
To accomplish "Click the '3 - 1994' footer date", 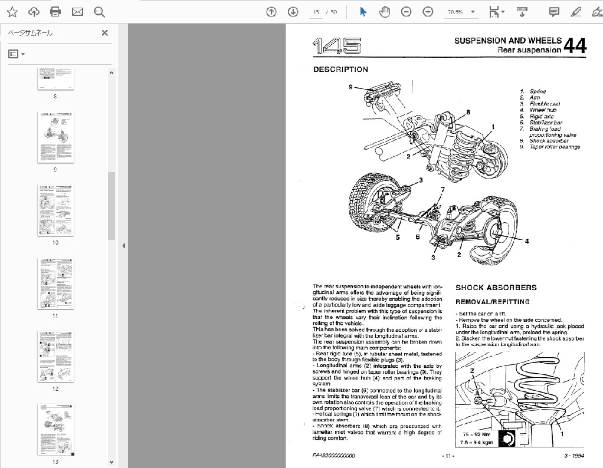I will point(574,456).
